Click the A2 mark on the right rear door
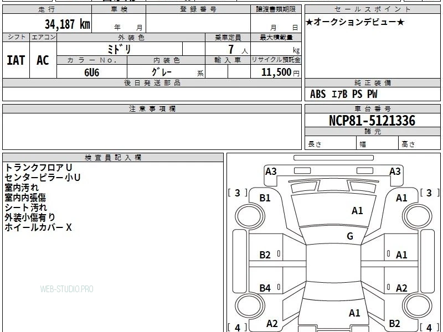Screen dimensions: 443x332 click(x=401, y=288)
